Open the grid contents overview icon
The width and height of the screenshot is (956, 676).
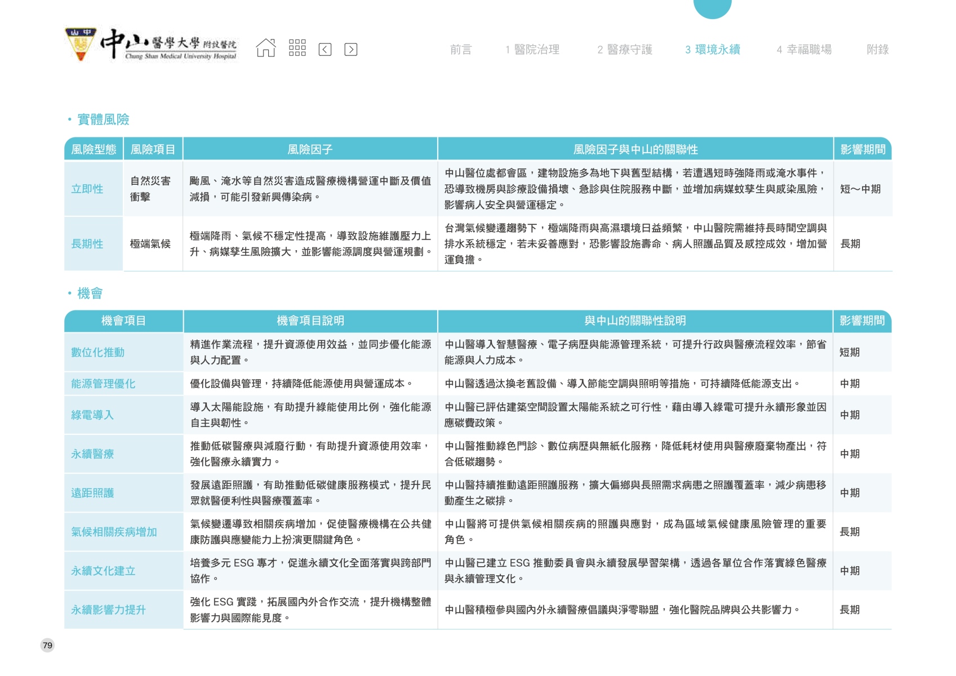[297, 48]
